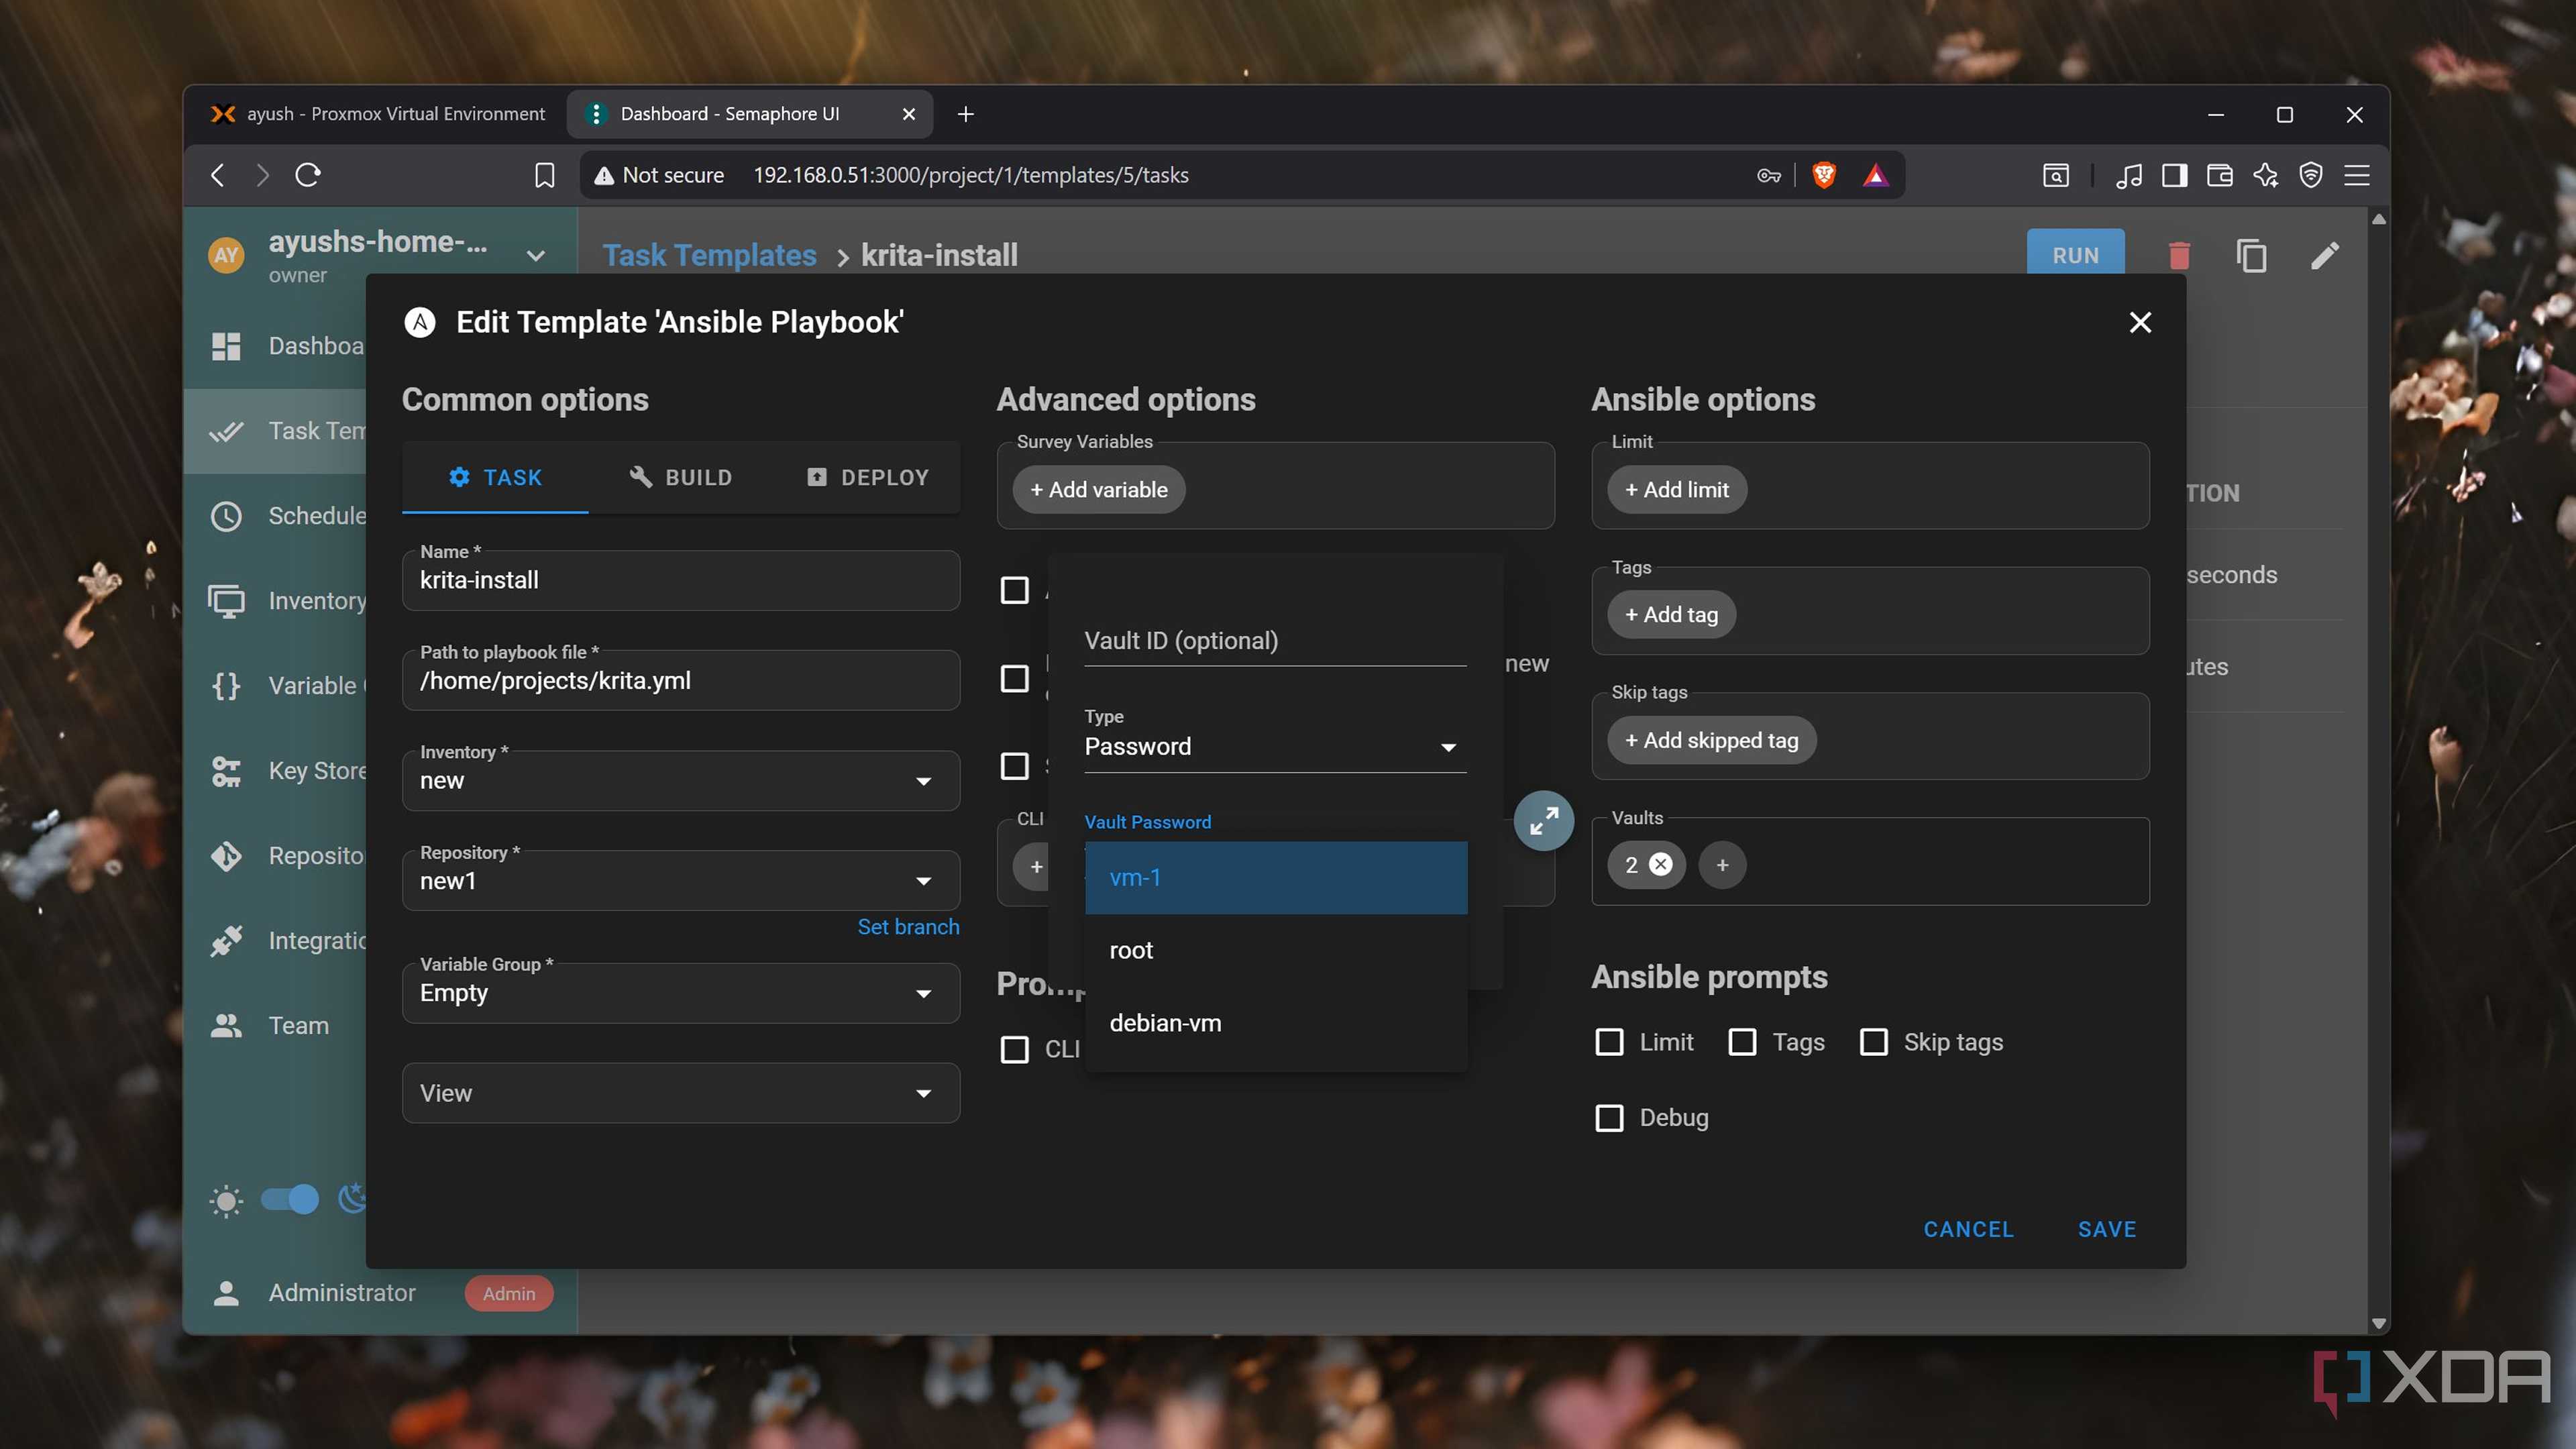Open the Variable Group dropdown

click(681, 993)
